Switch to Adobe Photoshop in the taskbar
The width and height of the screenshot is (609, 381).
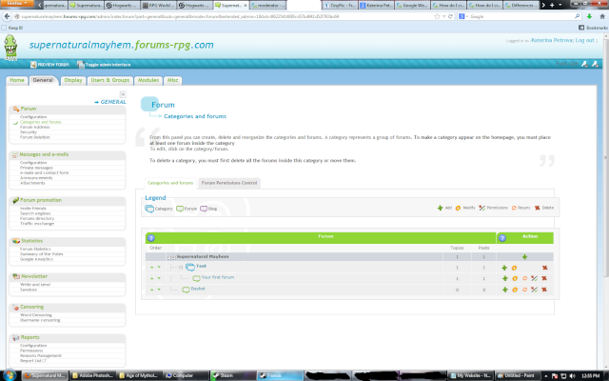(x=92, y=375)
